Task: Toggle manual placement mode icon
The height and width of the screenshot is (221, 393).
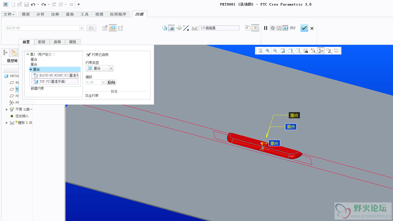Action: [113, 28]
